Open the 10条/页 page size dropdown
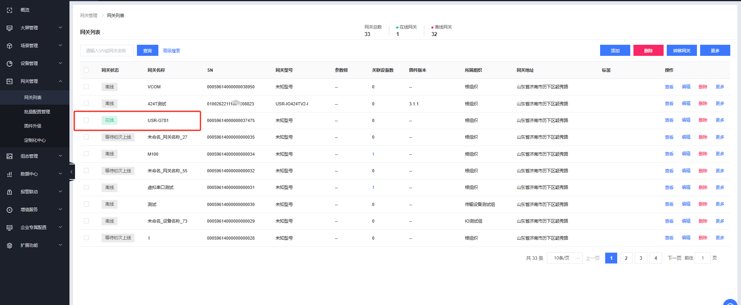The width and height of the screenshot is (741, 305). point(565,258)
